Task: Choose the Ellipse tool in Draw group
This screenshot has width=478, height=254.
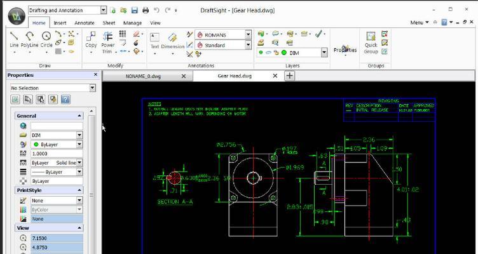Action: pos(58,43)
